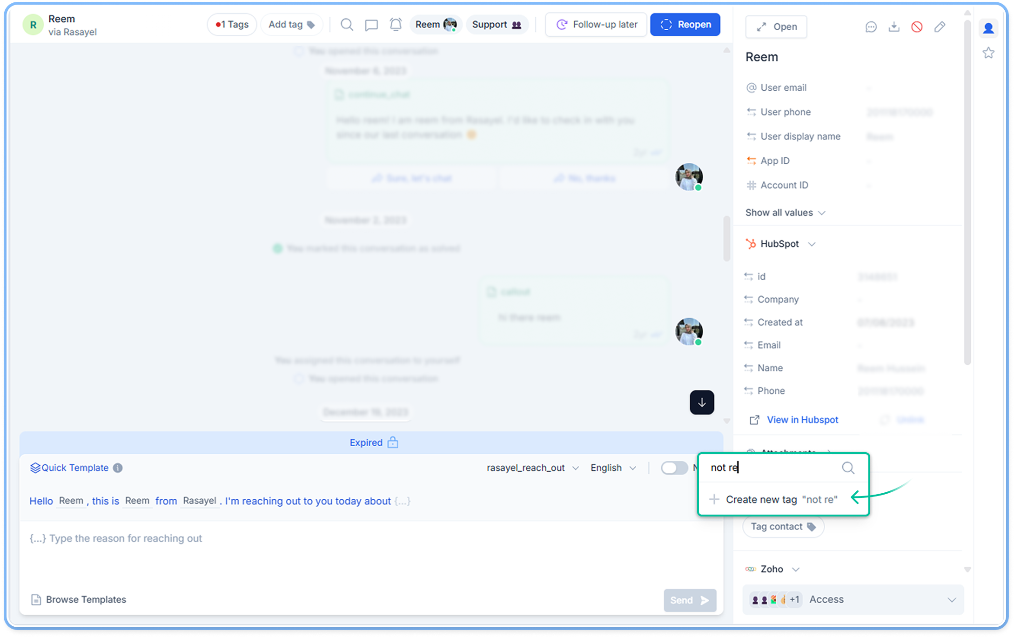Click the Reopen button

(x=685, y=25)
